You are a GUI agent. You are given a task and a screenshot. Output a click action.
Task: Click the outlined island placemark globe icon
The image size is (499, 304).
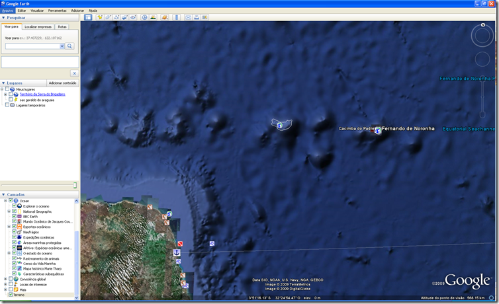tap(279, 126)
